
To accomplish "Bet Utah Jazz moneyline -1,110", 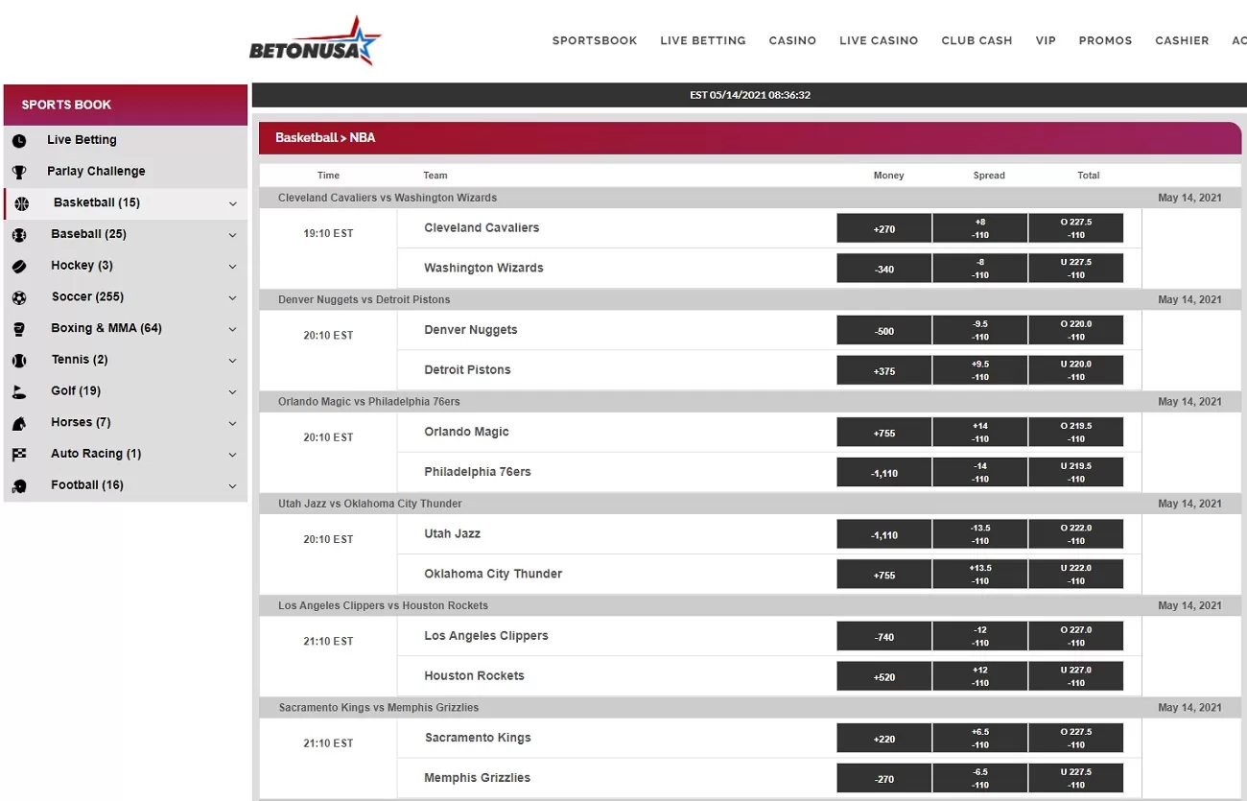I will click(884, 534).
